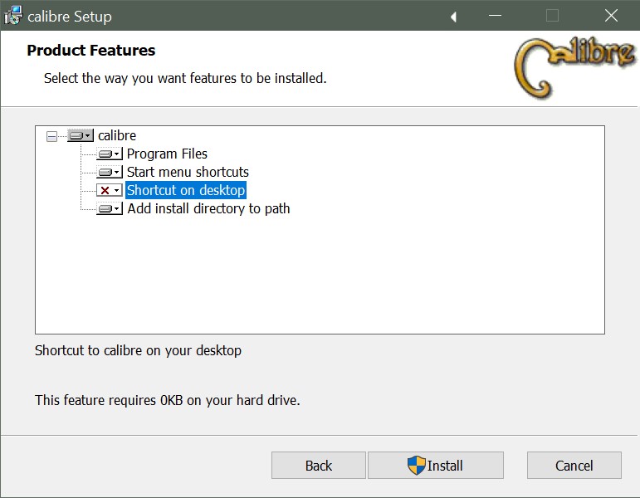
Task: Minimize the calibre Setup window
Action: [495, 16]
